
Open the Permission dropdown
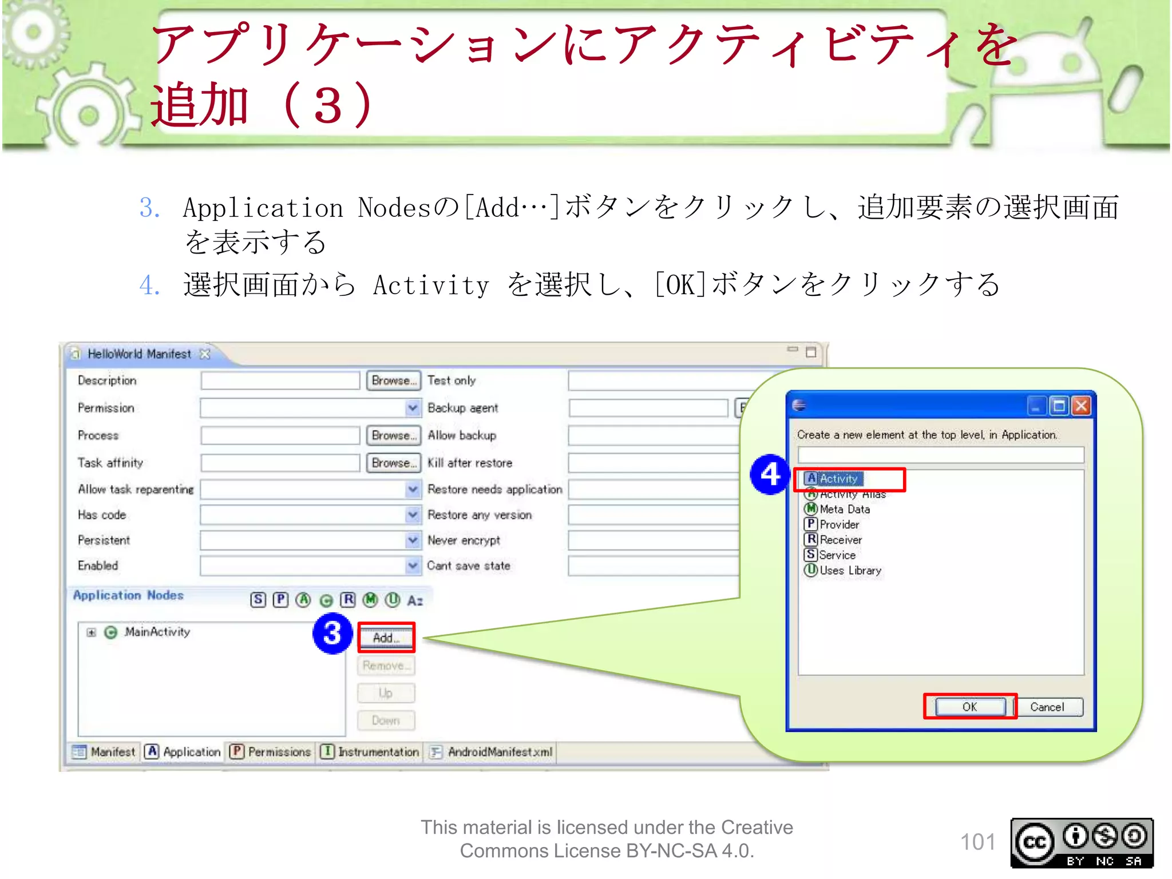(413, 408)
